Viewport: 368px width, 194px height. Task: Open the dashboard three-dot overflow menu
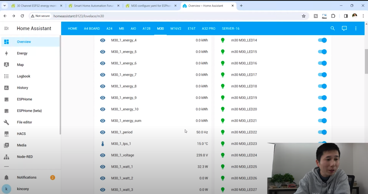click(x=356, y=28)
